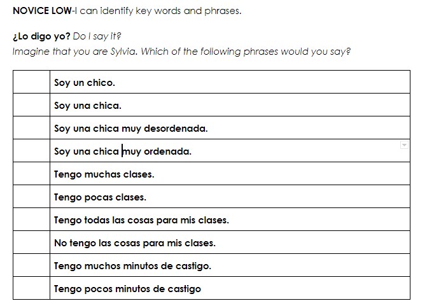Click the empty cell beside 'Soy un chico.'
The width and height of the screenshot is (427, 308).
31,83
